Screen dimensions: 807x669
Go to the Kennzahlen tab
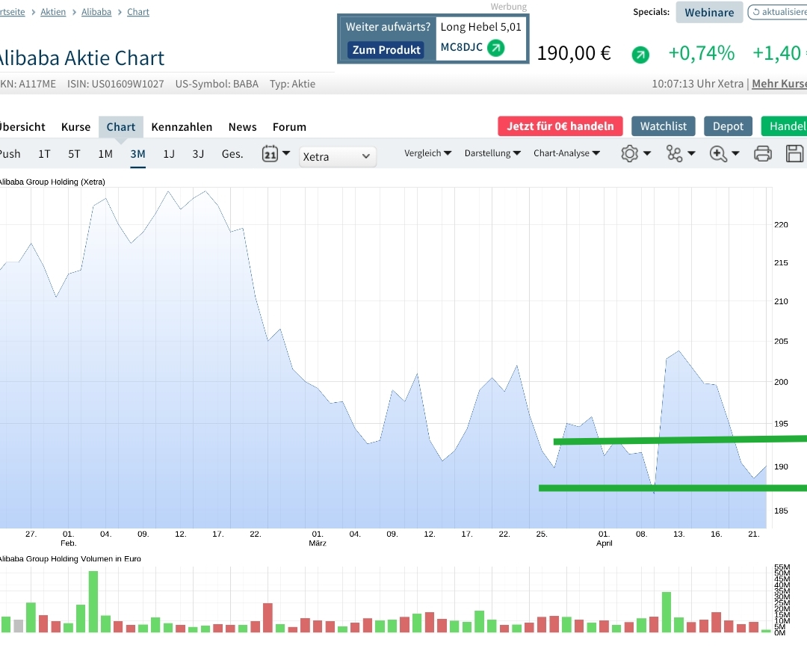[182, 126]
